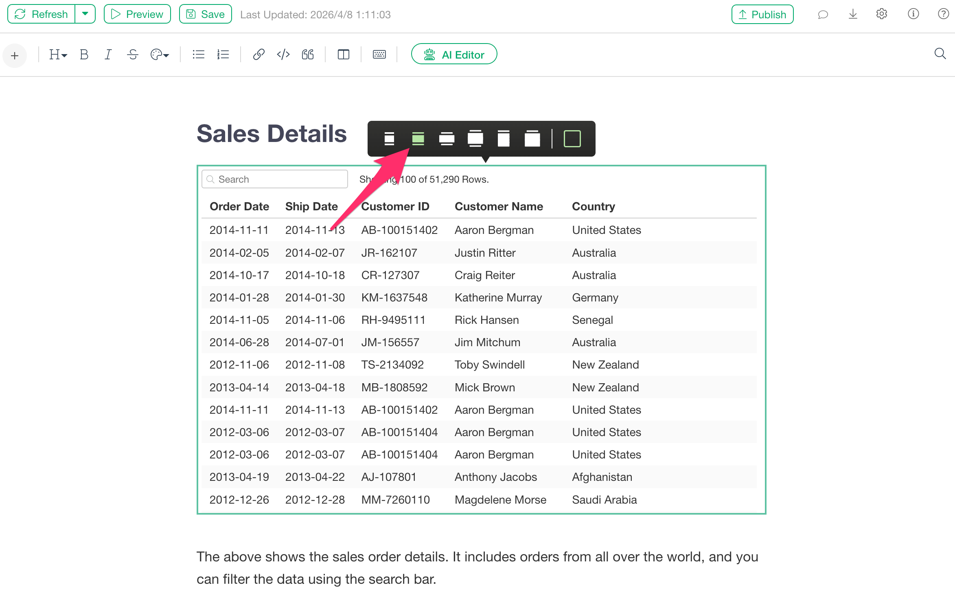
Task: Insert a code block with code icon
Action: pyautogui.click(x=283, y=55)
